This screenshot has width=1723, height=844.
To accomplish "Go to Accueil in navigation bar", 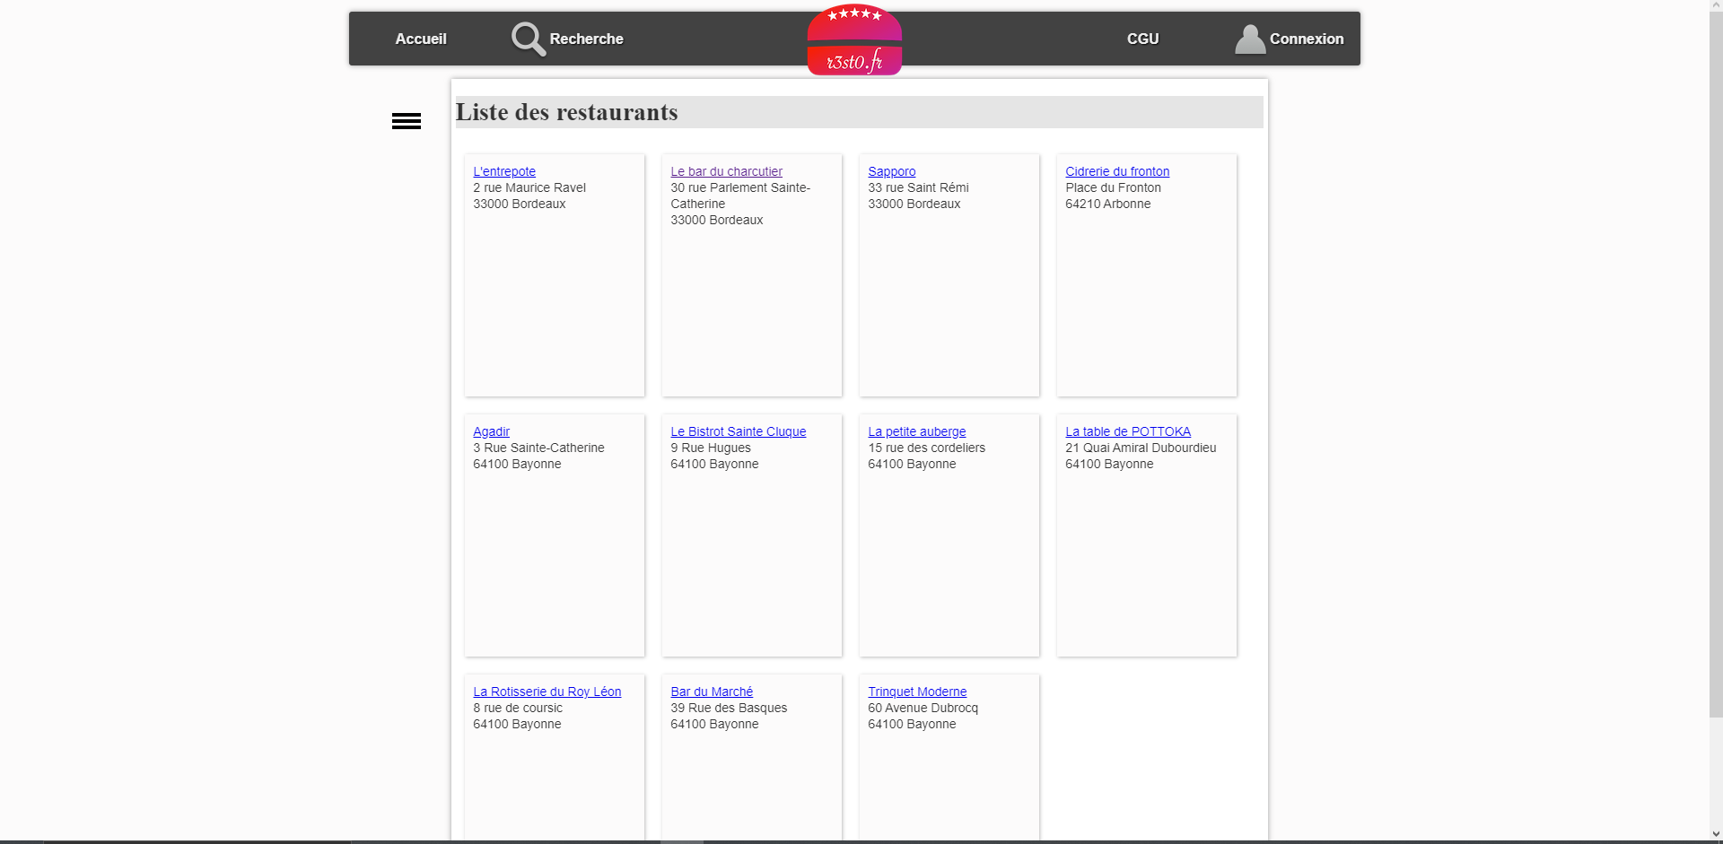I will tap(421, 39).
